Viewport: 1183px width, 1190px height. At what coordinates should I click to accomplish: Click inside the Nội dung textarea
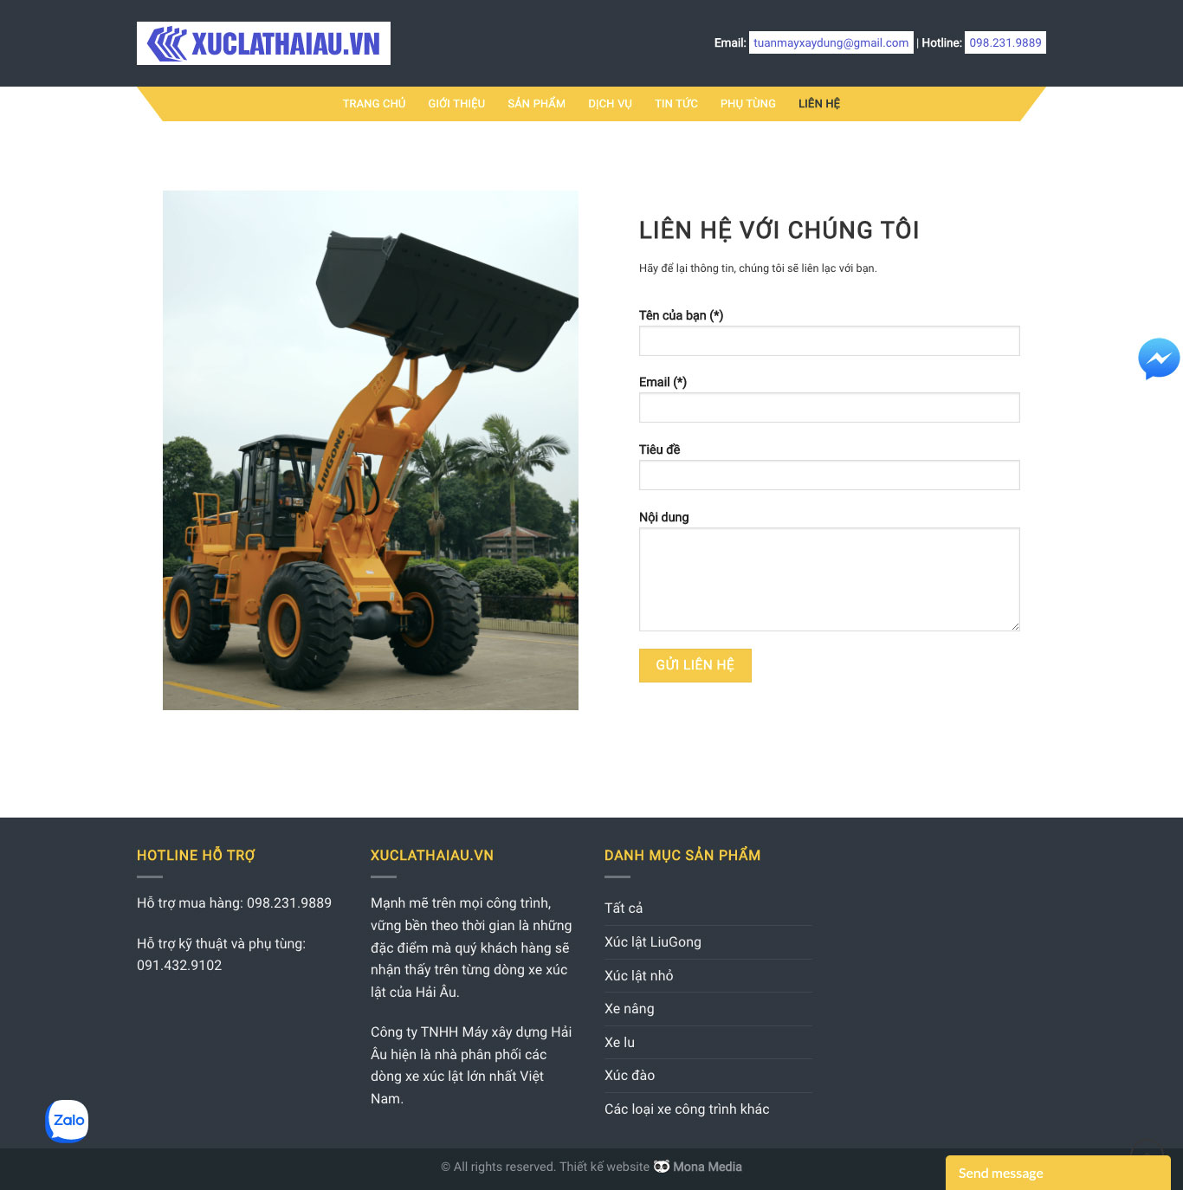[x=830, y=579]
